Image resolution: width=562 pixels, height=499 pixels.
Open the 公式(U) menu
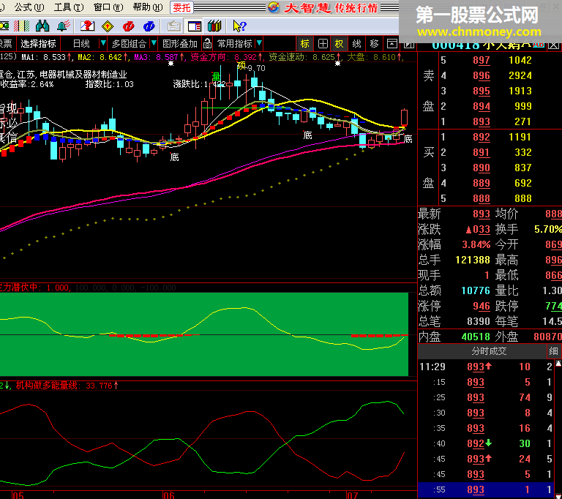pos(29,7)
